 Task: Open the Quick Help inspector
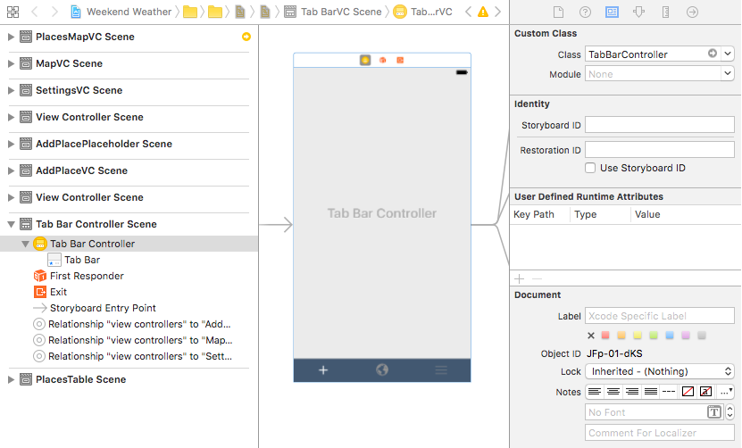point(585,12)
